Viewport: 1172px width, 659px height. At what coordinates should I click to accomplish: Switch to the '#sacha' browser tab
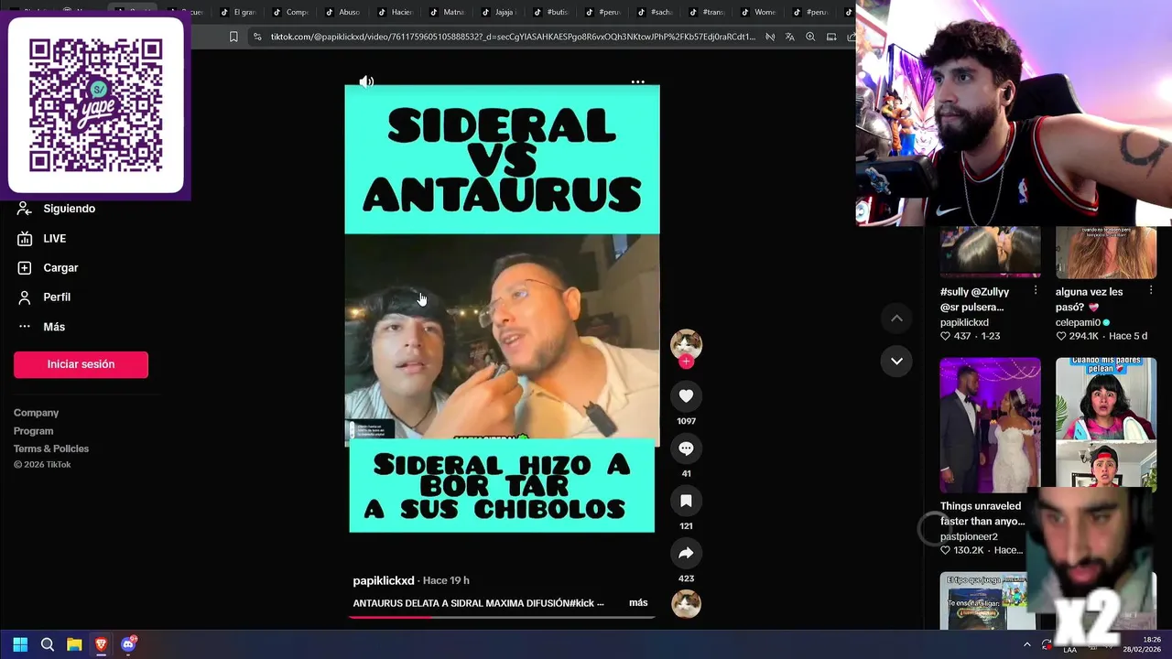pos(656,12)
